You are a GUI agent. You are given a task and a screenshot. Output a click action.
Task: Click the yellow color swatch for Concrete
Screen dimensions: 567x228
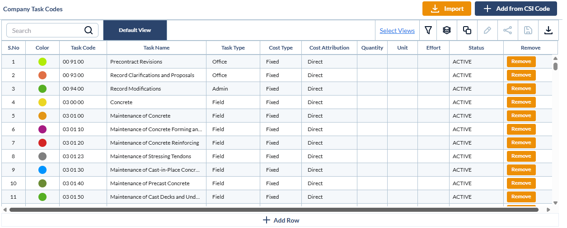(42, 102)
